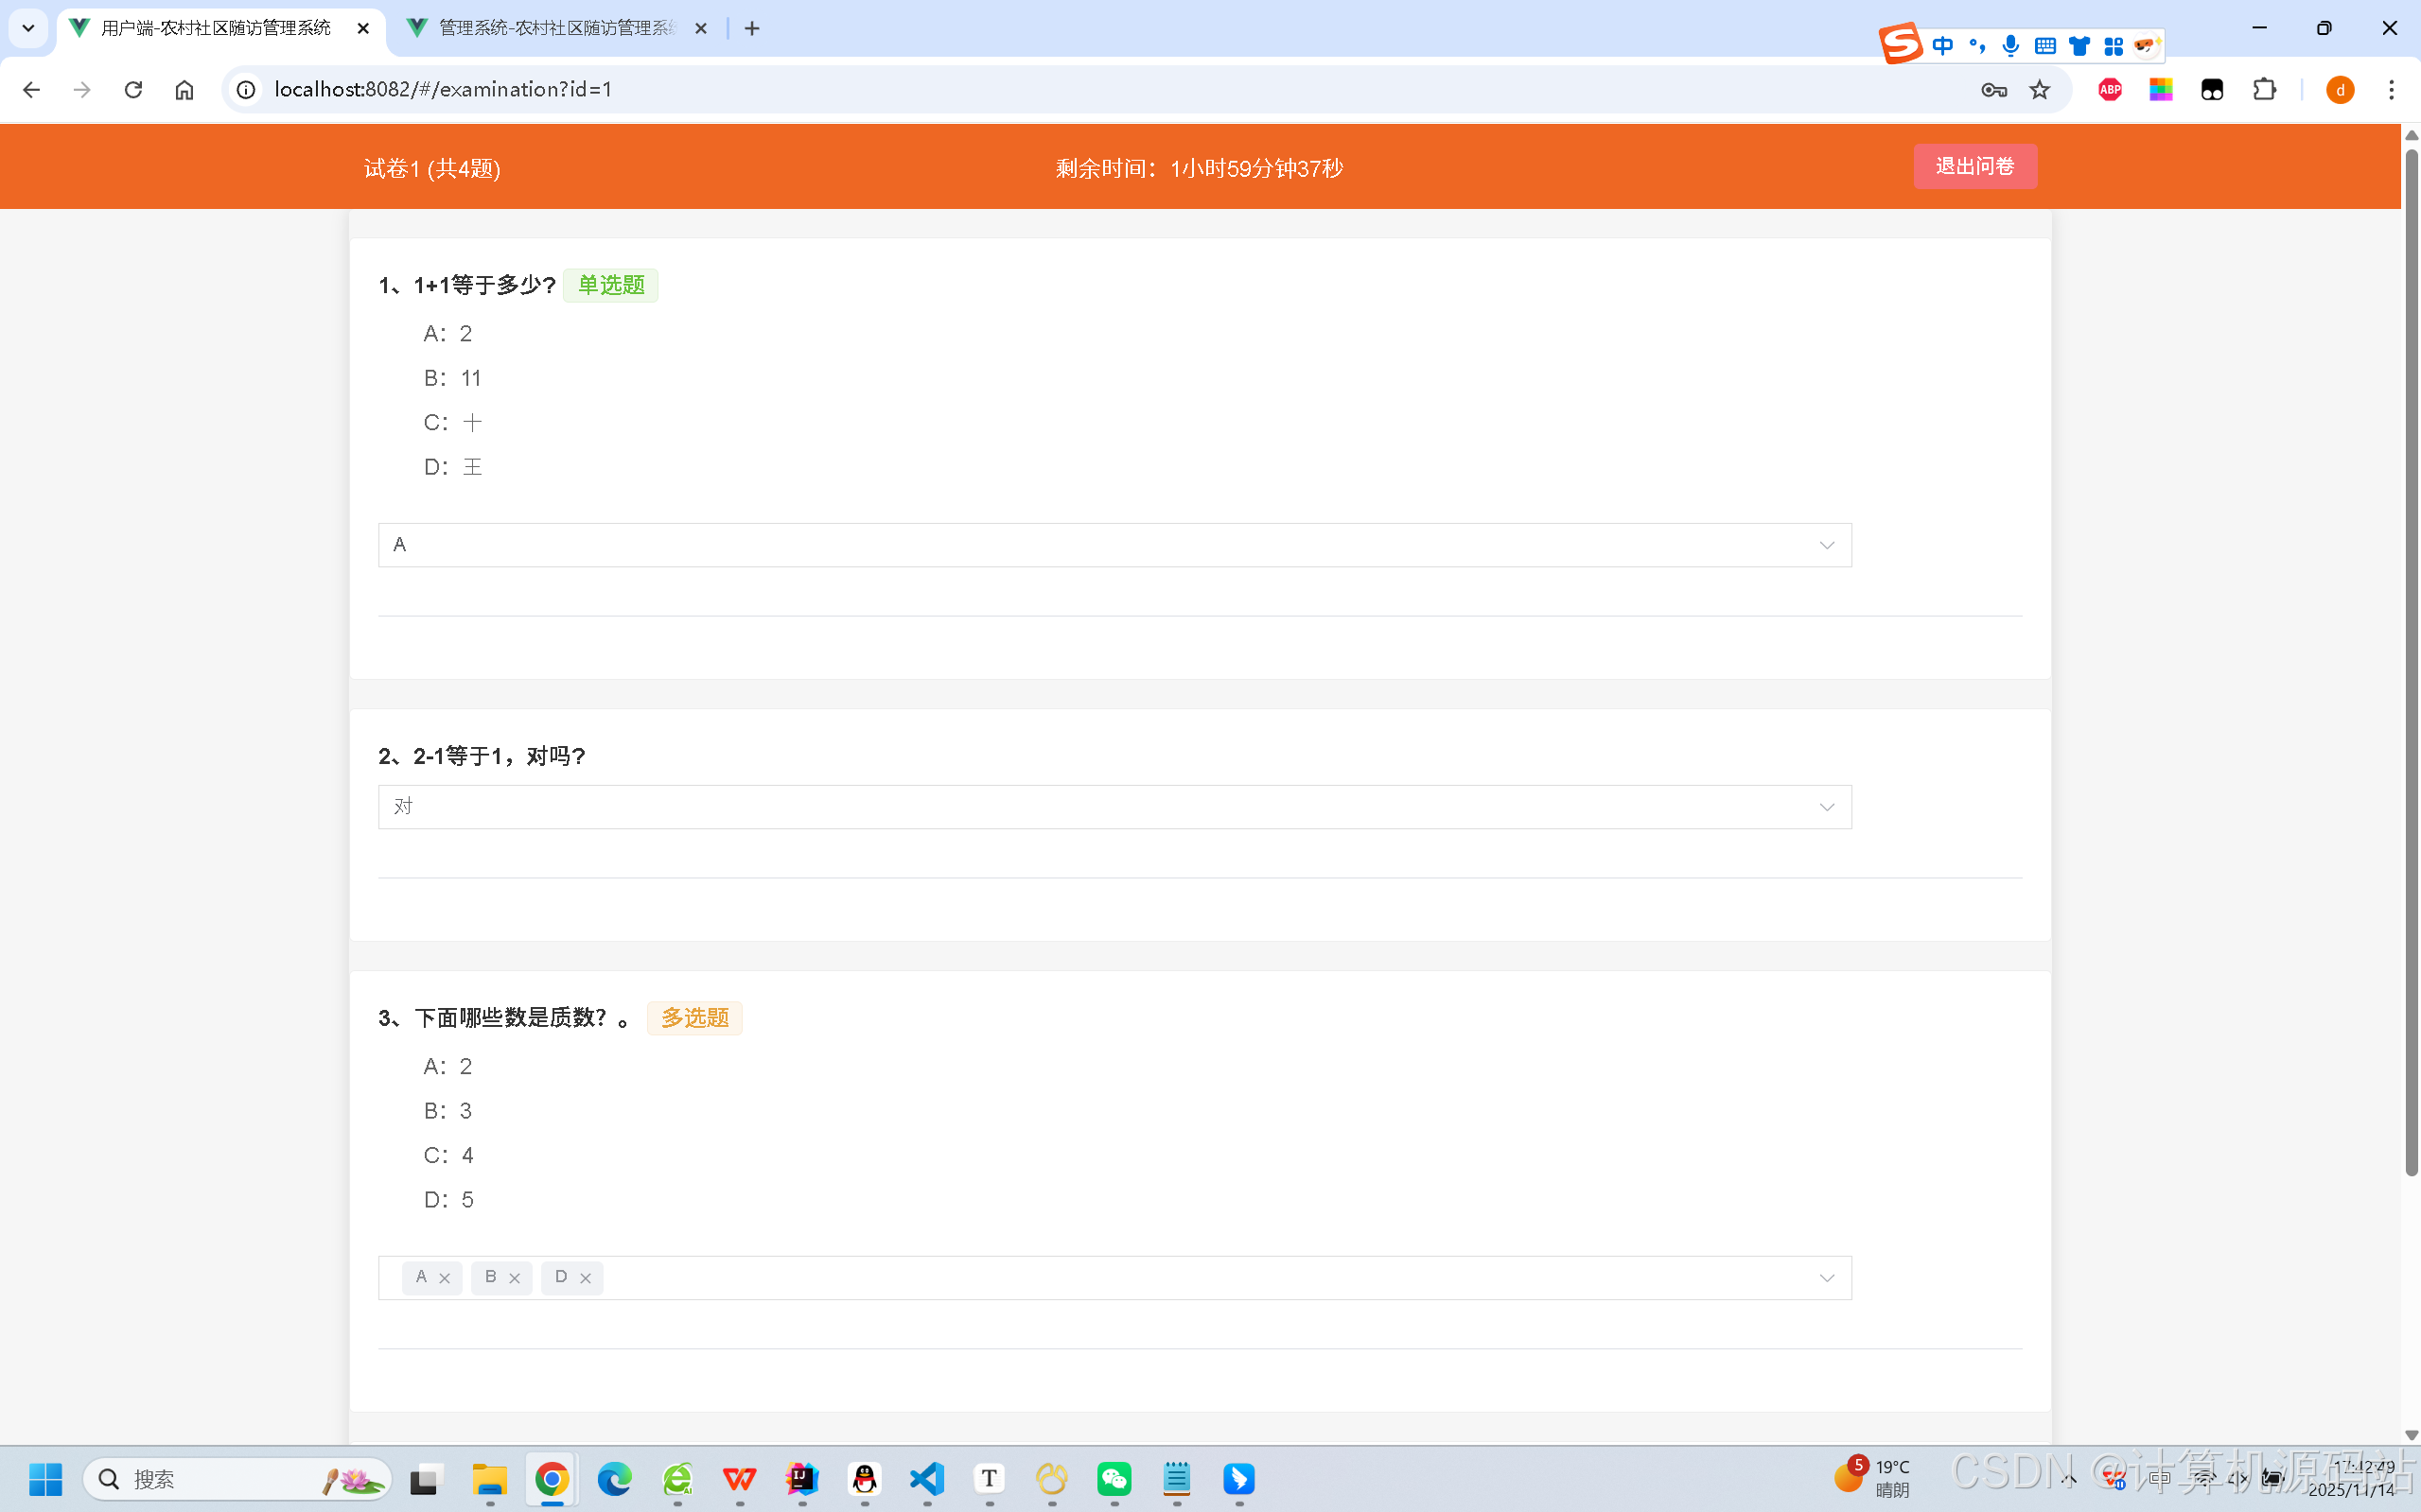Open the notepad app on taskbar
This screenshot has width=2421, height=1512.
pyautogui.click(x=1177, y=1479)
